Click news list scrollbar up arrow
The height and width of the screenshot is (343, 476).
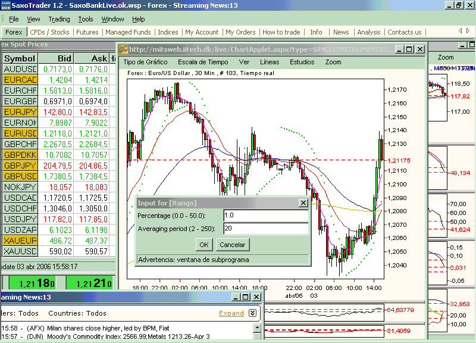[257, 328]
